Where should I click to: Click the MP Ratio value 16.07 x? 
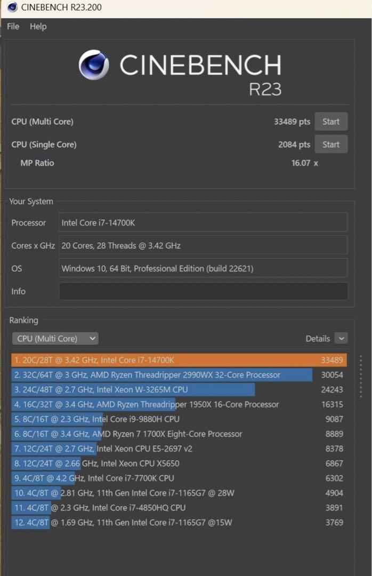pos(304,163)
